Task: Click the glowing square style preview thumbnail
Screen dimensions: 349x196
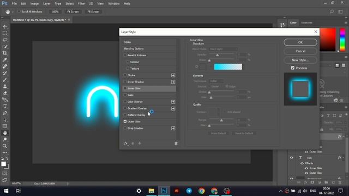Action: 300,89
